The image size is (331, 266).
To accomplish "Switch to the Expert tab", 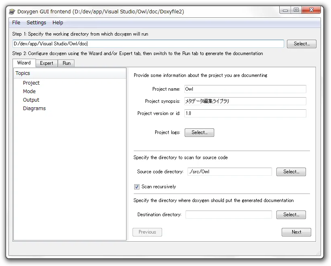I will pyautogui.click(x=46, y=63).
